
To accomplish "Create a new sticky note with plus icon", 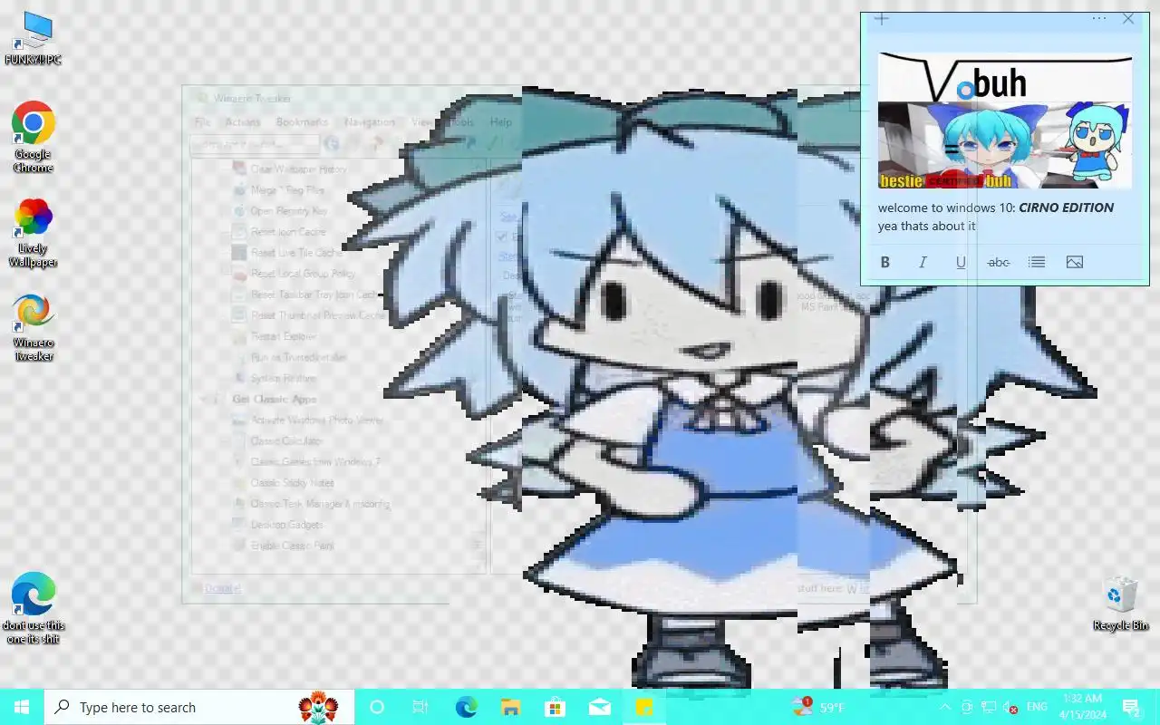I will (881, 18).
